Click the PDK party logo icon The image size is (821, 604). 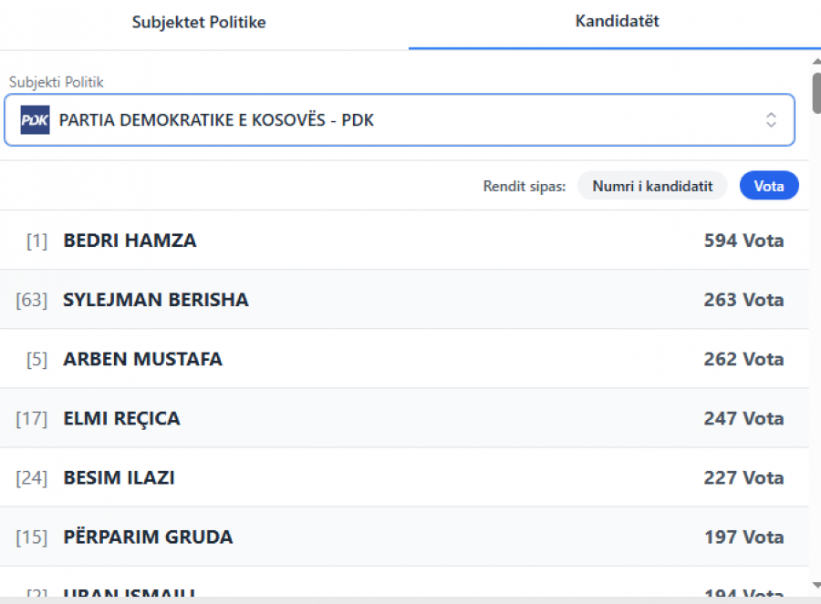(35, 120)
